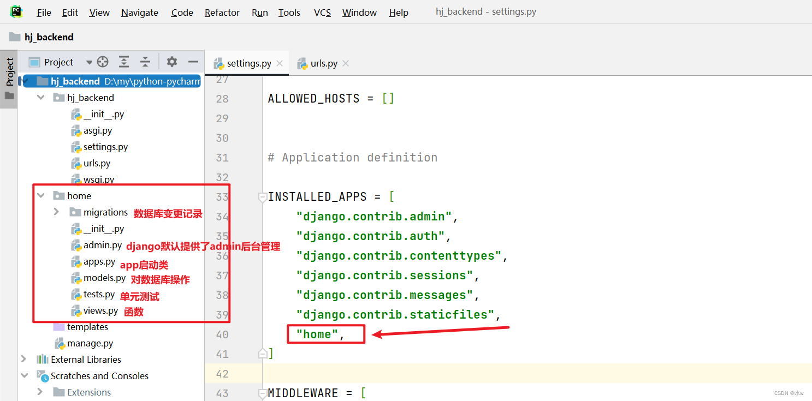Collapse the home folder
The image size is (812, 401).
point(40,196)
